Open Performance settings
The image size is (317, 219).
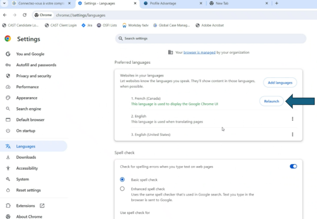28,87
